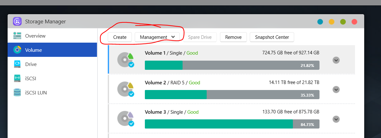Click the Overview sidebar icon
This screenshot has width=381, height=138.
(x=17, y=36)
